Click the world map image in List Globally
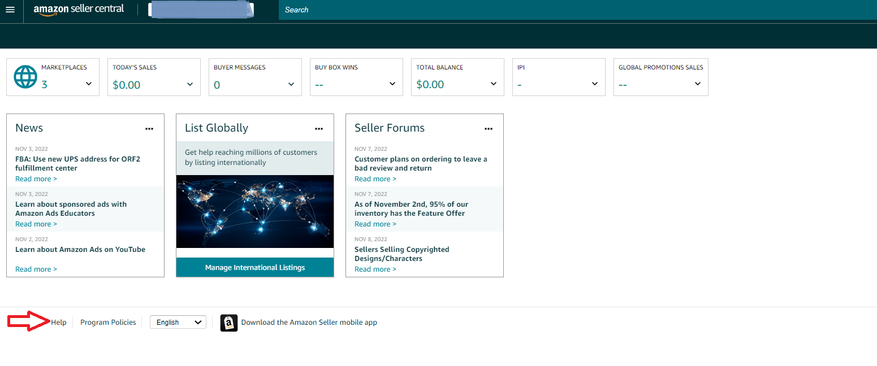Viewport: 877px width, 366px height. point(255,211)
